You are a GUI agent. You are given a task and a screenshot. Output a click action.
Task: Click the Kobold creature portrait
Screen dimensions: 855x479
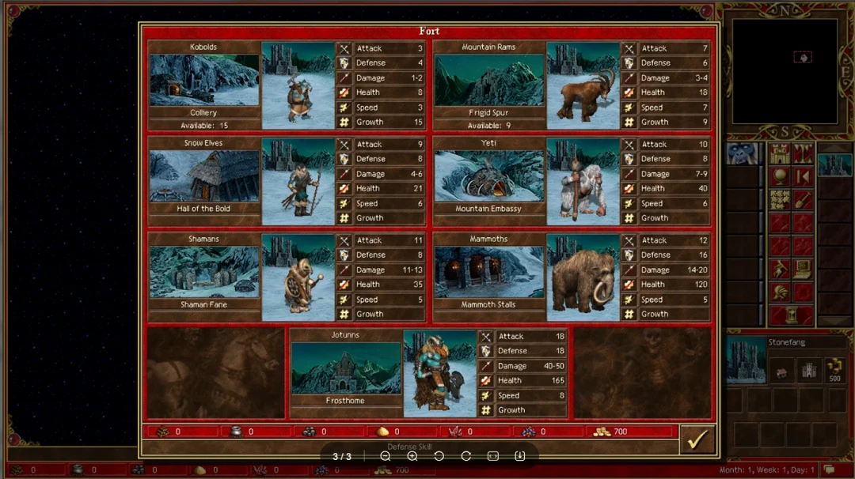pyautogui.click(x=298, y=85)
